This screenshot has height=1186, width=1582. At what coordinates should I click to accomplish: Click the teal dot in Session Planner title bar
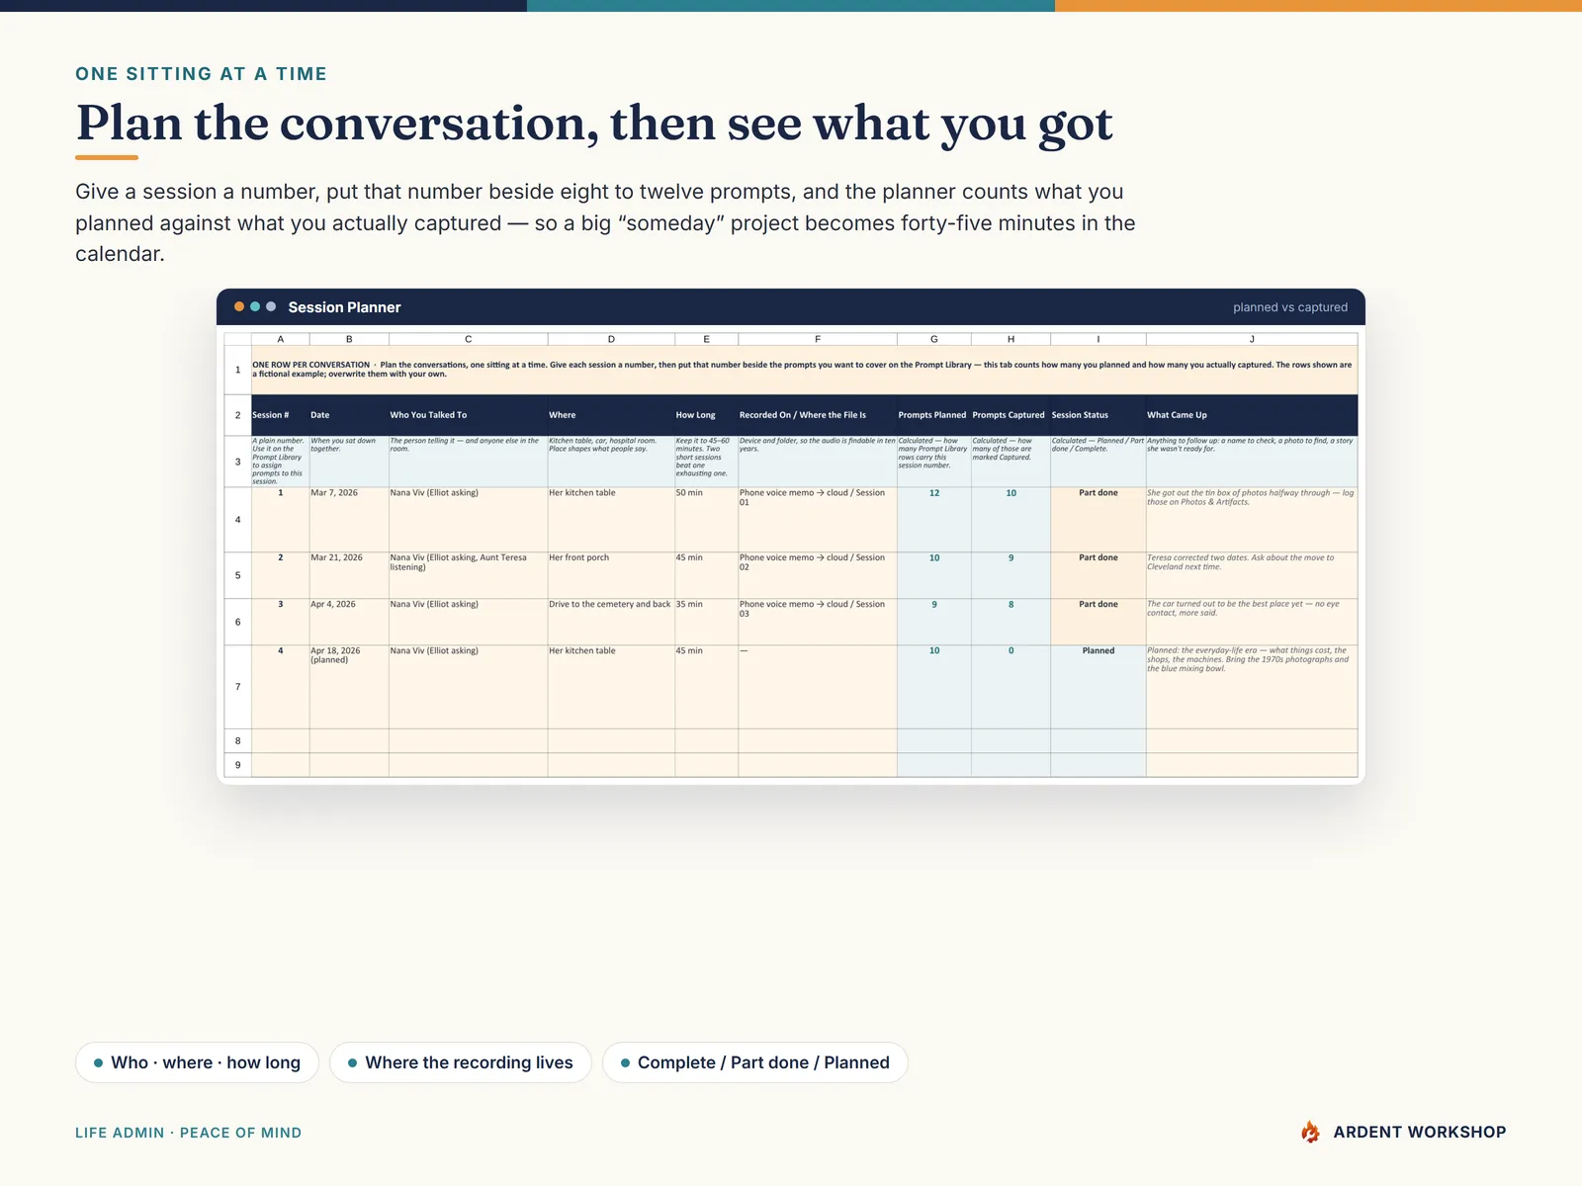255,306
